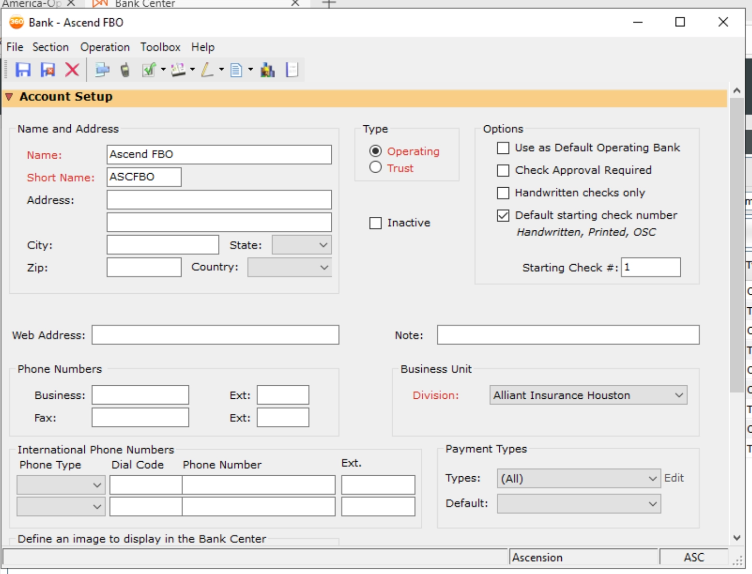This screenshot has height=574, width=752.
Task: Select the Trust account type
Action: (x=375, y=167)
